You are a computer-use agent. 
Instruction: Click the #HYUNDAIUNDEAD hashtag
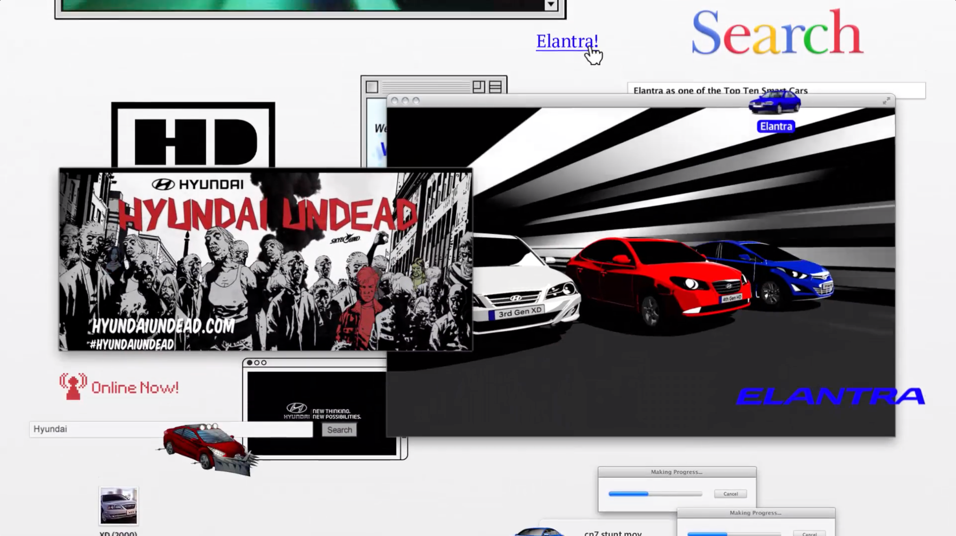pyautogui.click(x=132, y=344)
